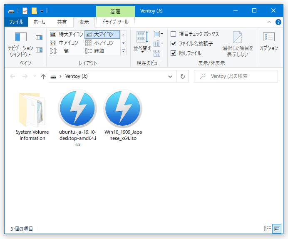Open the Navigation pane dropdown button

[x=20, y=44]
